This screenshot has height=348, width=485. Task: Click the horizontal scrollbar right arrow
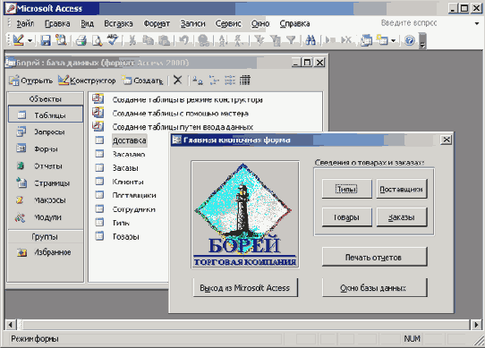click(476, 325)
